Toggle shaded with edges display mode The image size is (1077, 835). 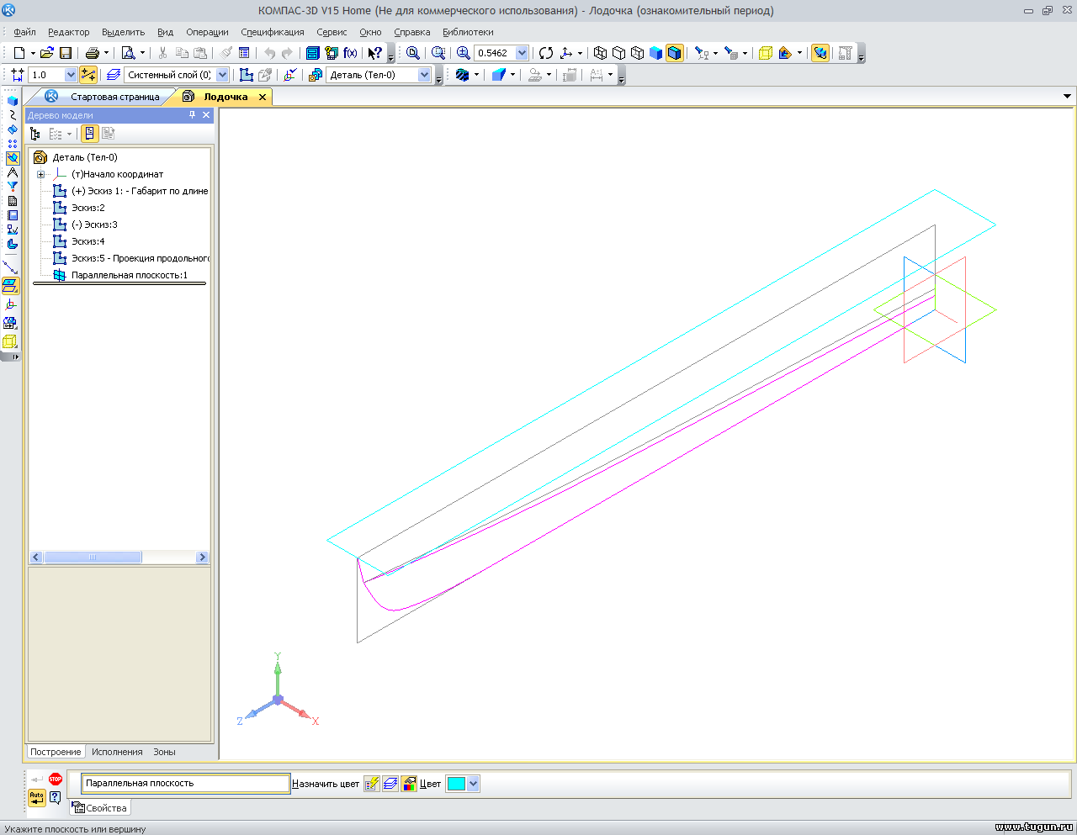[674, 53]
